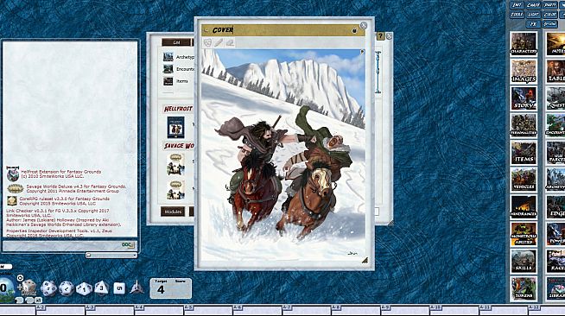Click hotkey slot A-9 in bottom bar

(405, 310)
